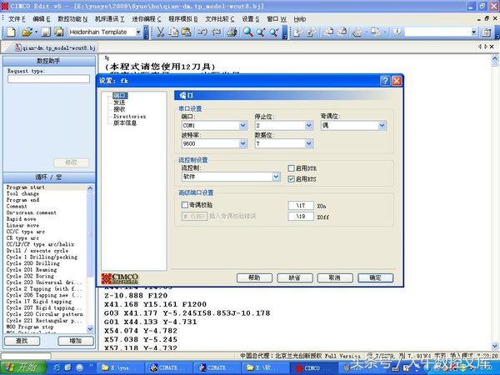The height and width of the screenshot is (375, 500).
Task: Open the Help menu
Action: (x=300, y=19)
